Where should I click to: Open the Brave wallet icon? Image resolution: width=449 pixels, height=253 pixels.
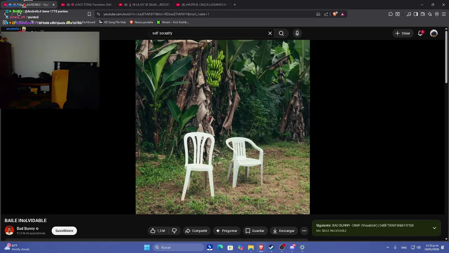pos(423,14)
